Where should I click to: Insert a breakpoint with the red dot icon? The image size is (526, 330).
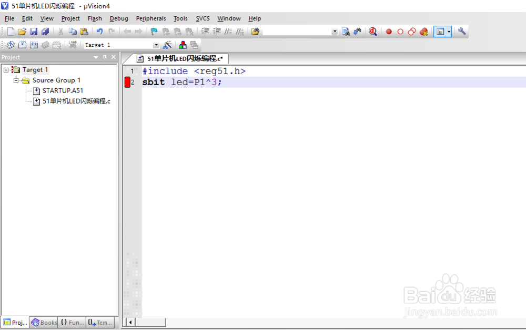[389, 32]
